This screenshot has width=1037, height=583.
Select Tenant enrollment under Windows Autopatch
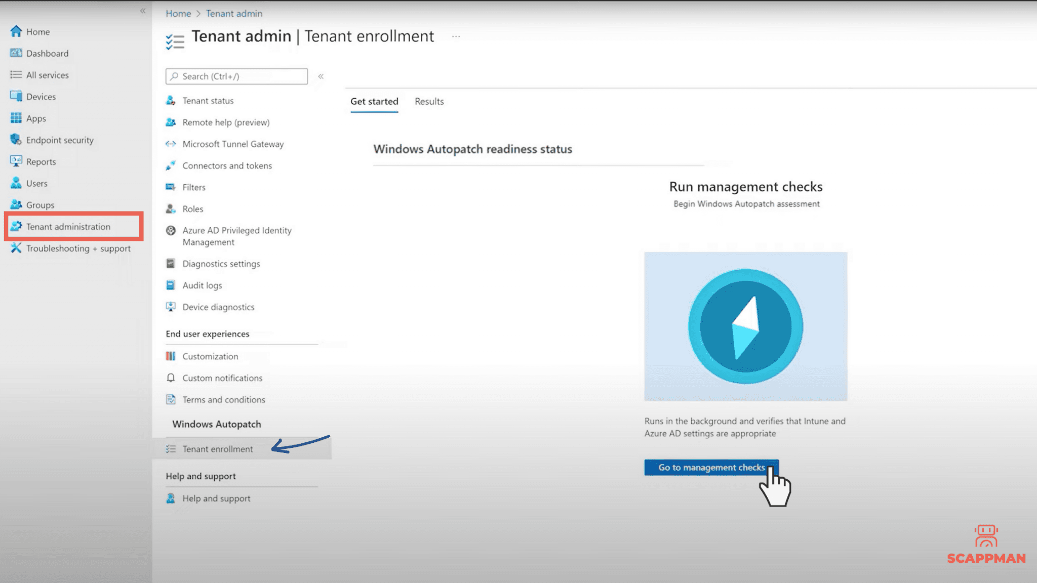(x=218, y=449)
